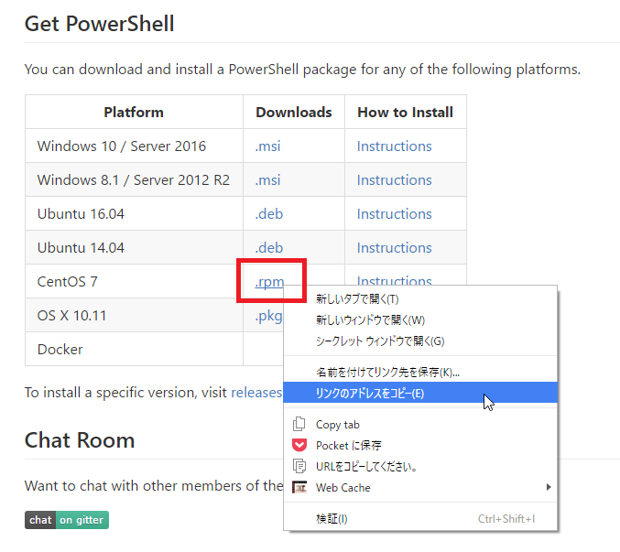The width and height of the screenshot is (620, 552).
Task: Click the red Pocket icon
Action: point(299,445)
